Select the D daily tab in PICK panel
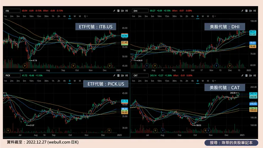 tap(70, 81)
